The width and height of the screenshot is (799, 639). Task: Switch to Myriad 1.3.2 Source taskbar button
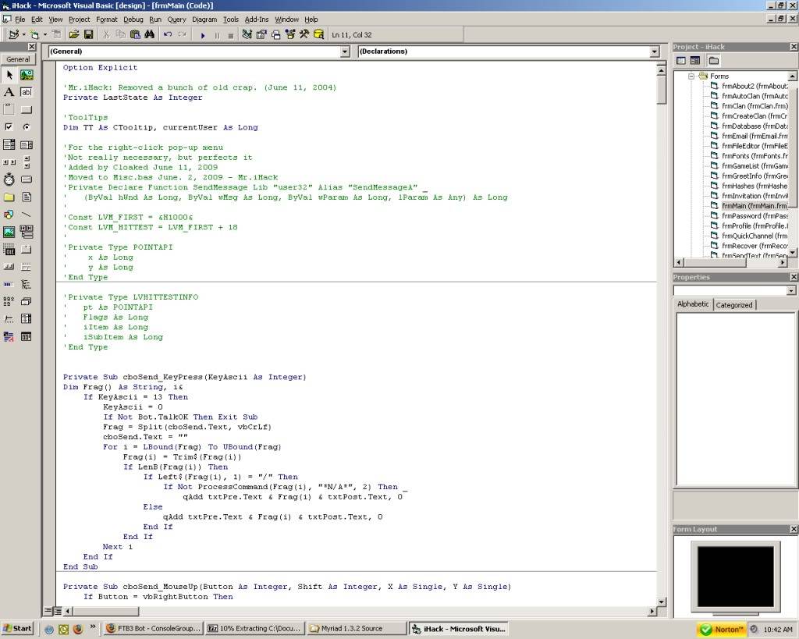[356, 628]
